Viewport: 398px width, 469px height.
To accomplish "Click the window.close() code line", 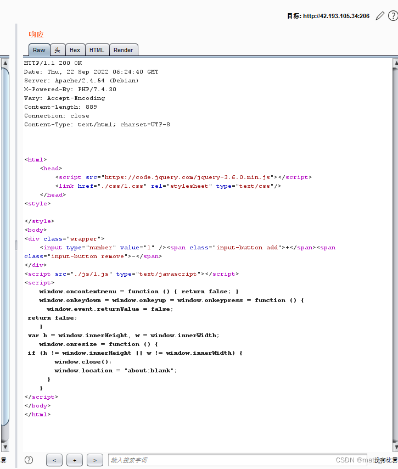I will (83, 361).
